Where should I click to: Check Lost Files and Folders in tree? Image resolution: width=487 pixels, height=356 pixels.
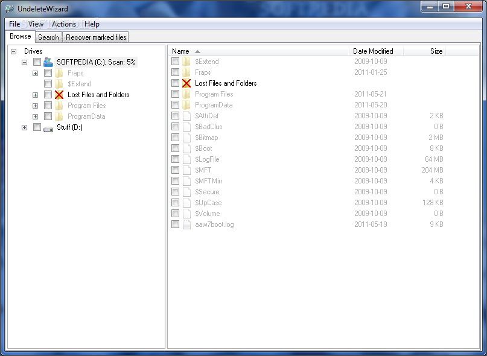48,95
